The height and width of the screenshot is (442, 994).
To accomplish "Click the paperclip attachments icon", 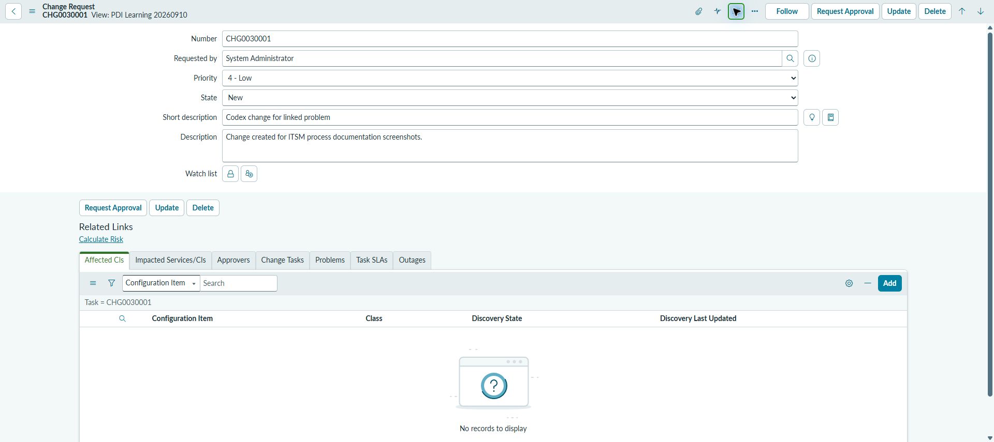I will click(699, 11).
